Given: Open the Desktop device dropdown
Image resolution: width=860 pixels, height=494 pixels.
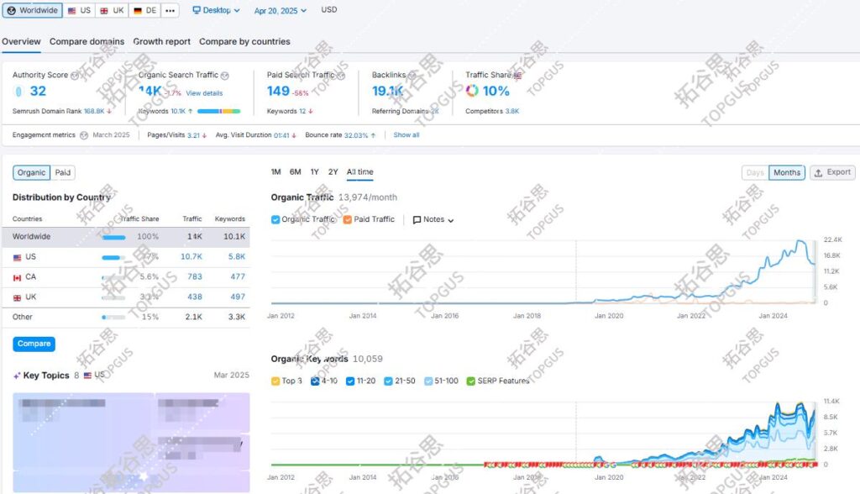Looking at the screenshot, I should [216, 11].
